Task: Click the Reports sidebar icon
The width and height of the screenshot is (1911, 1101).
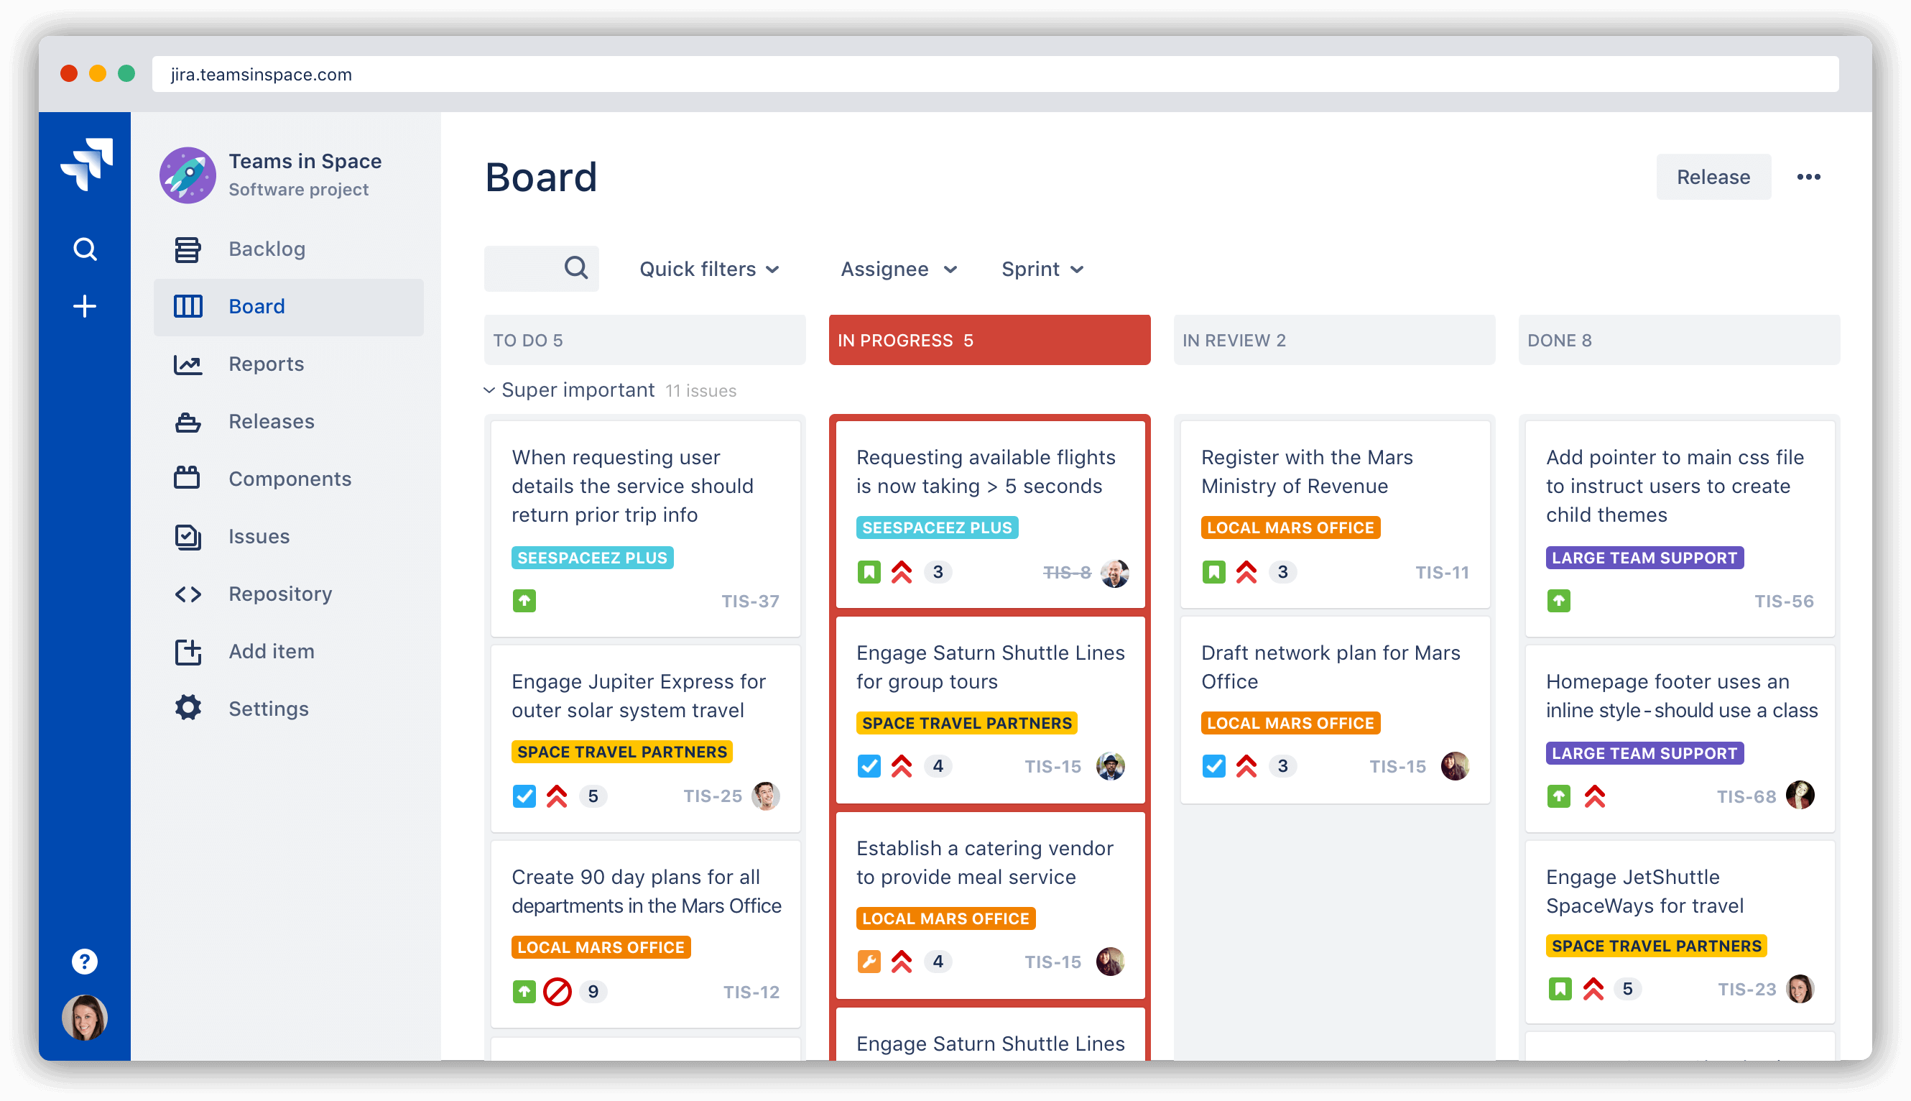Action: click(x=188, y=364)
